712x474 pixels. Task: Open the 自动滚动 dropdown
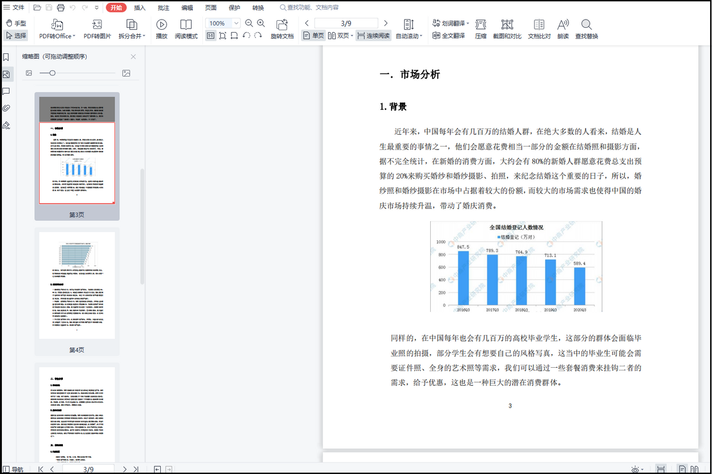(x=409, y=29)
